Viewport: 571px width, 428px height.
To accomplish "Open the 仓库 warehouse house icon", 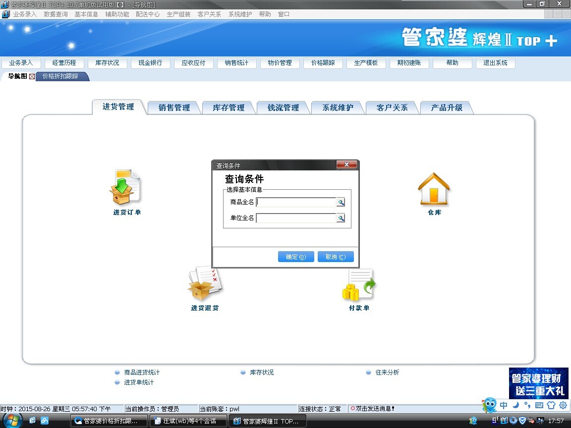I will 434,188.
